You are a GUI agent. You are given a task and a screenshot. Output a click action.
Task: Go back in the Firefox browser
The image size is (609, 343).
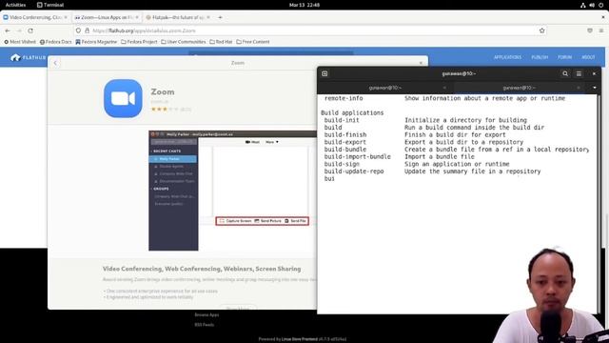[8, 30]
